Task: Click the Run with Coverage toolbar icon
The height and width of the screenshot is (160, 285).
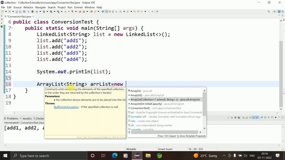Action: 51,12
